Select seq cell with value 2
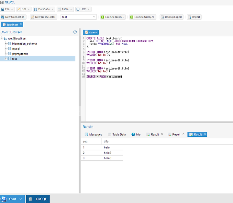Screen dimensions: 233x203 pyautogui.click(x=91, y=153)
